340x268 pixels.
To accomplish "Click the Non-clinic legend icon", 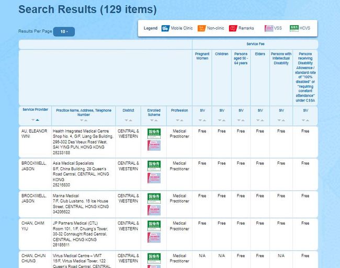I will 201,28.
